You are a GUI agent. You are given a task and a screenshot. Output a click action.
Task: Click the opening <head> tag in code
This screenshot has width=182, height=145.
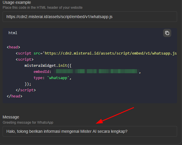point(13,47)
